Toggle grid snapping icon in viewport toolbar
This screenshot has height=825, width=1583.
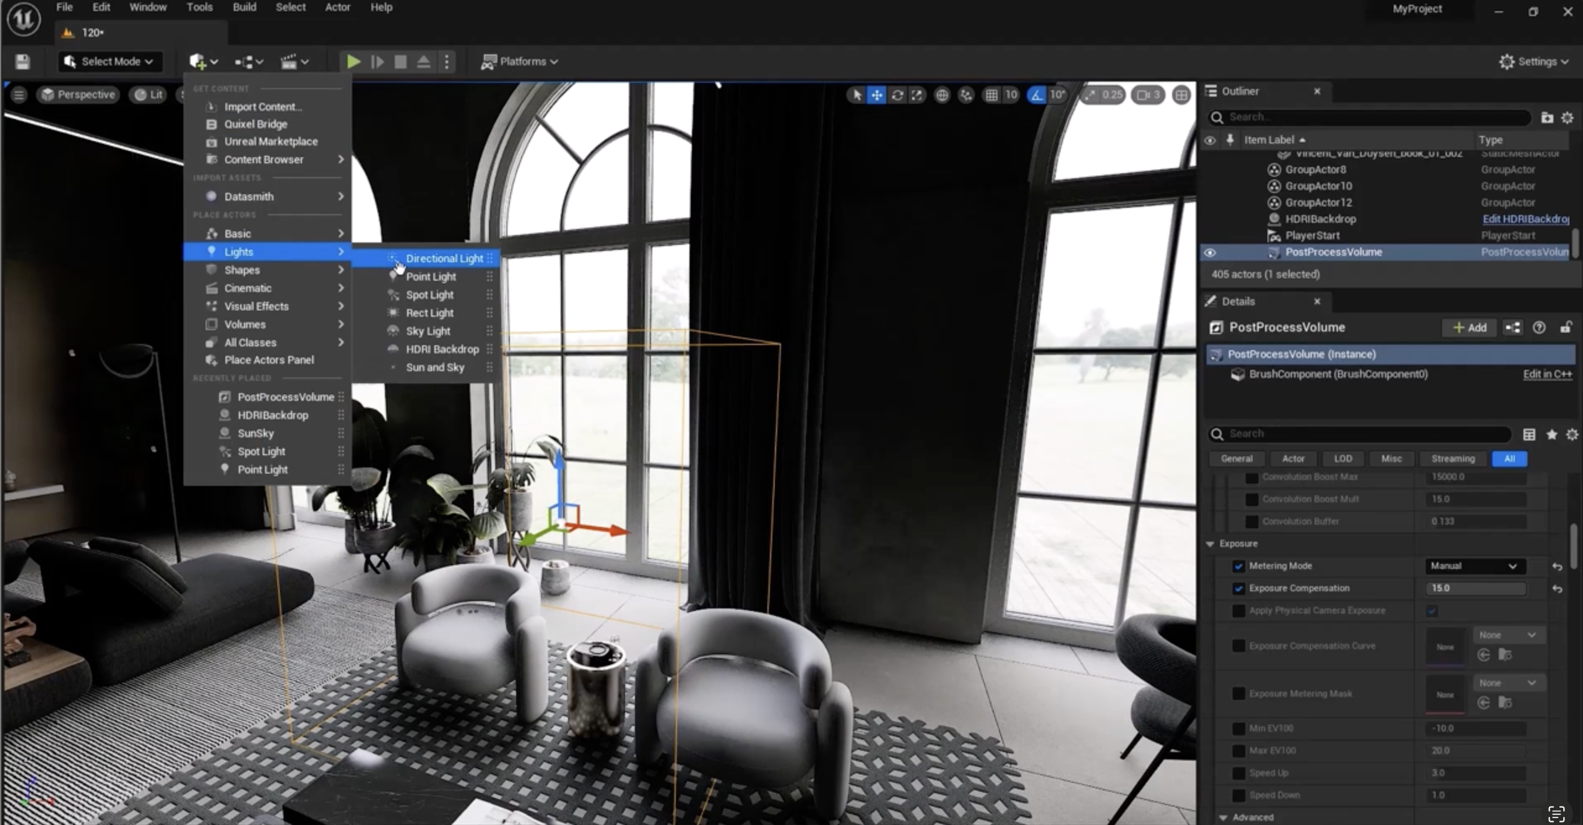[x=991, y=95]
